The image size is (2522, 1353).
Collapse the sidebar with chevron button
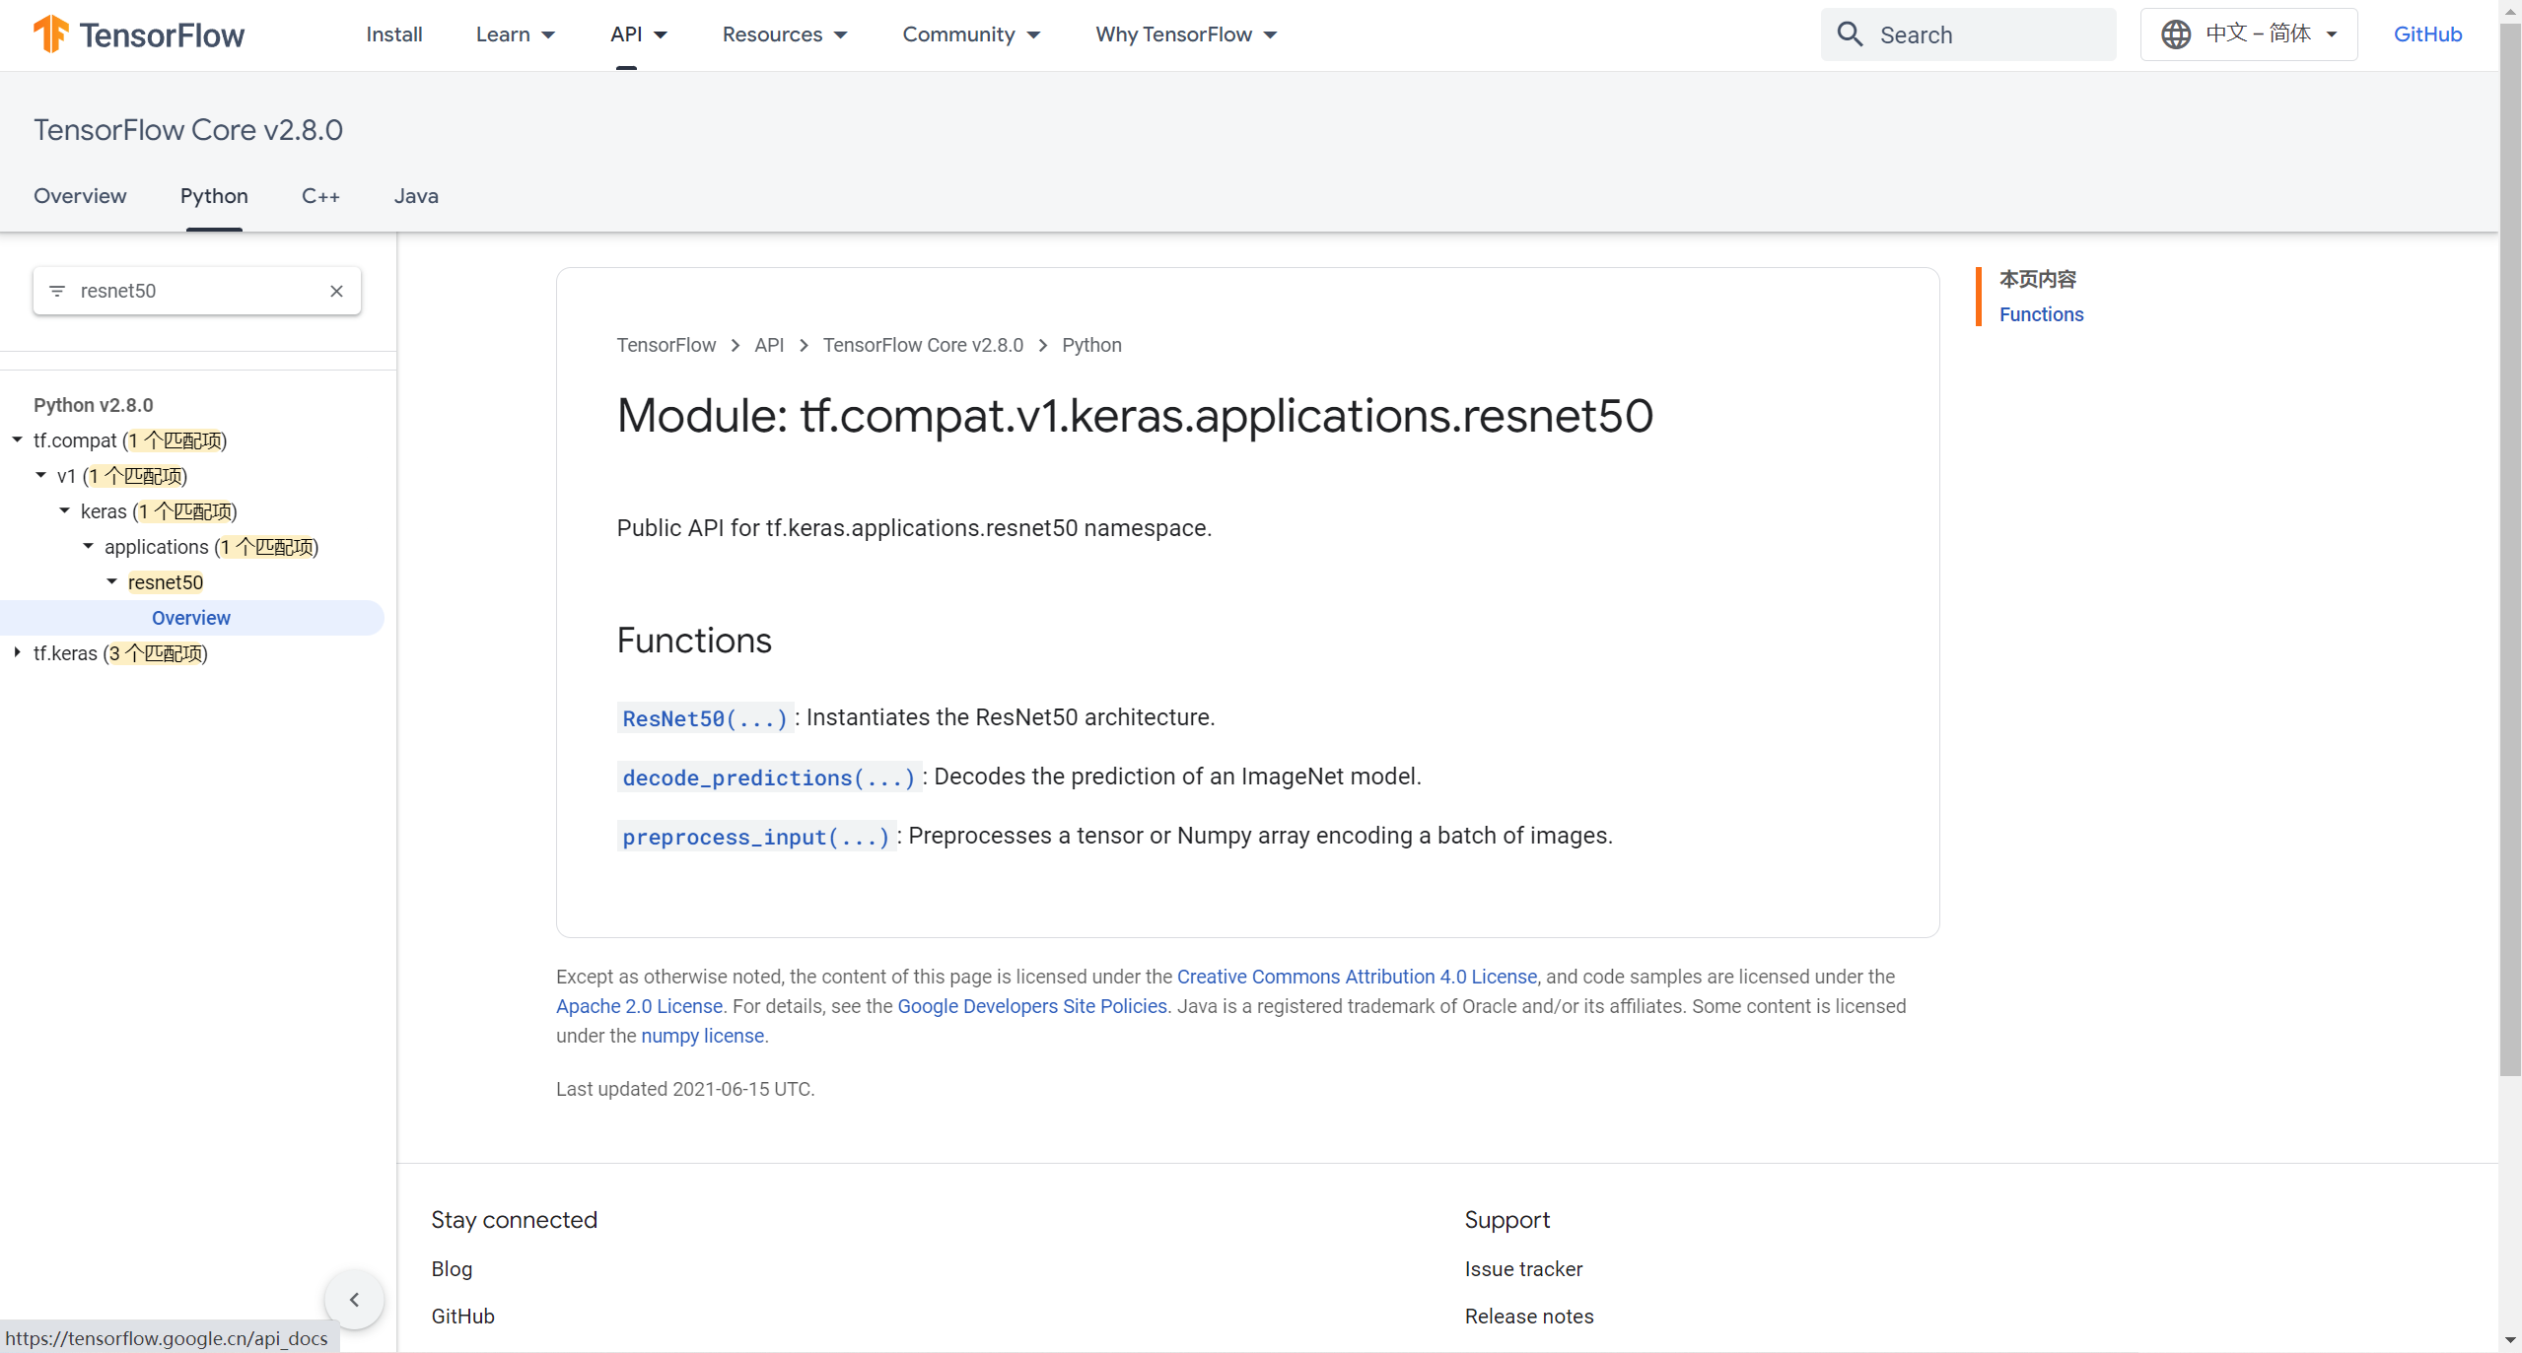coord(354,1299)
